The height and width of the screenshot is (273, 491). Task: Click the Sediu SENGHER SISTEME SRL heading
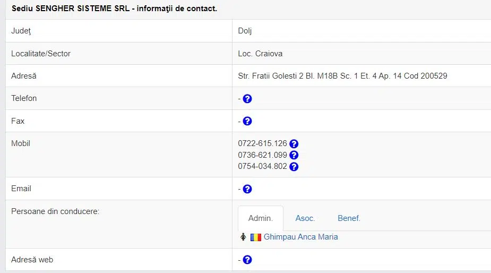tap(114, 8)
